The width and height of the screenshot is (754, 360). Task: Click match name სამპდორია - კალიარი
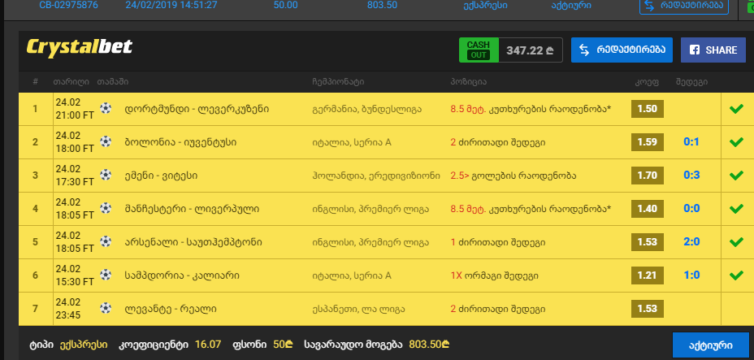[182, 275]
